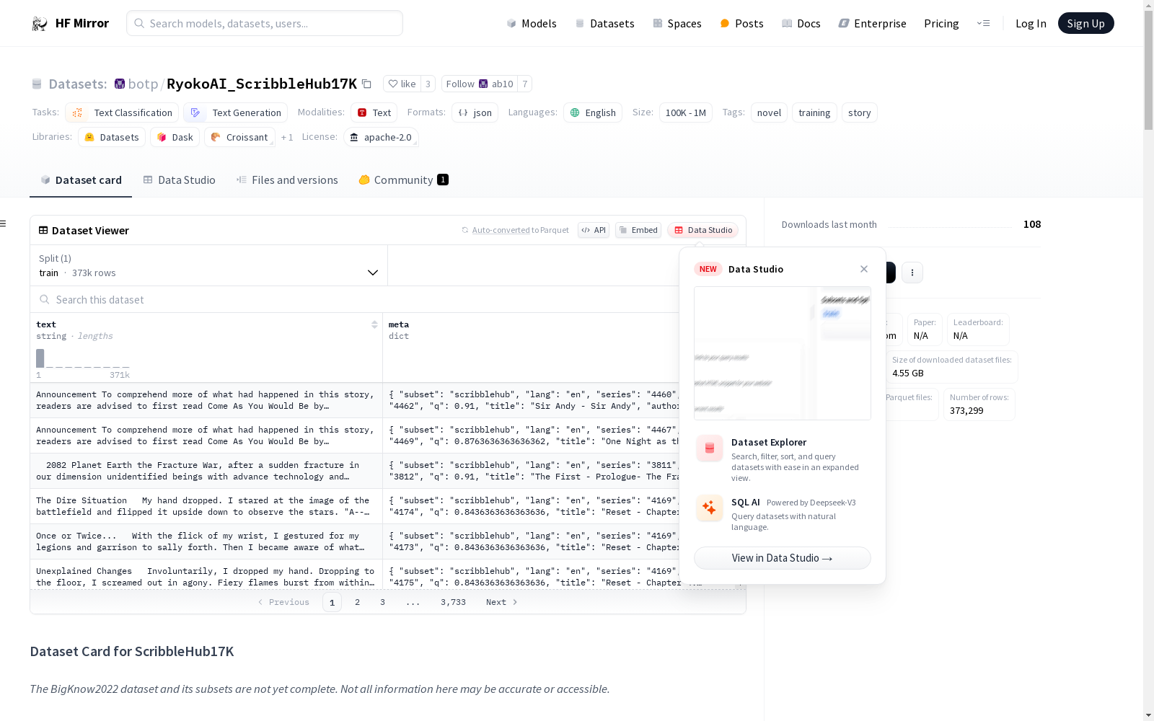Screen dimensions: 1154x721
Task: Copy dataset name with the copy icon
Action: (x=366, y=84)
